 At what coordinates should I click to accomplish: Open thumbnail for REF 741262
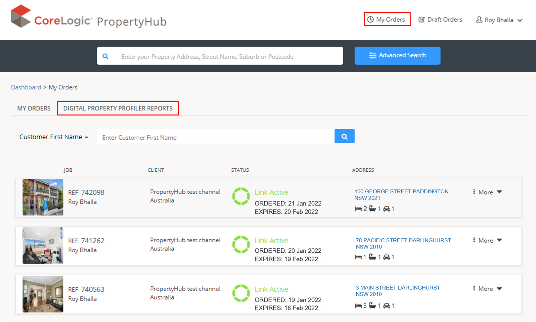[x=43, y=245]
